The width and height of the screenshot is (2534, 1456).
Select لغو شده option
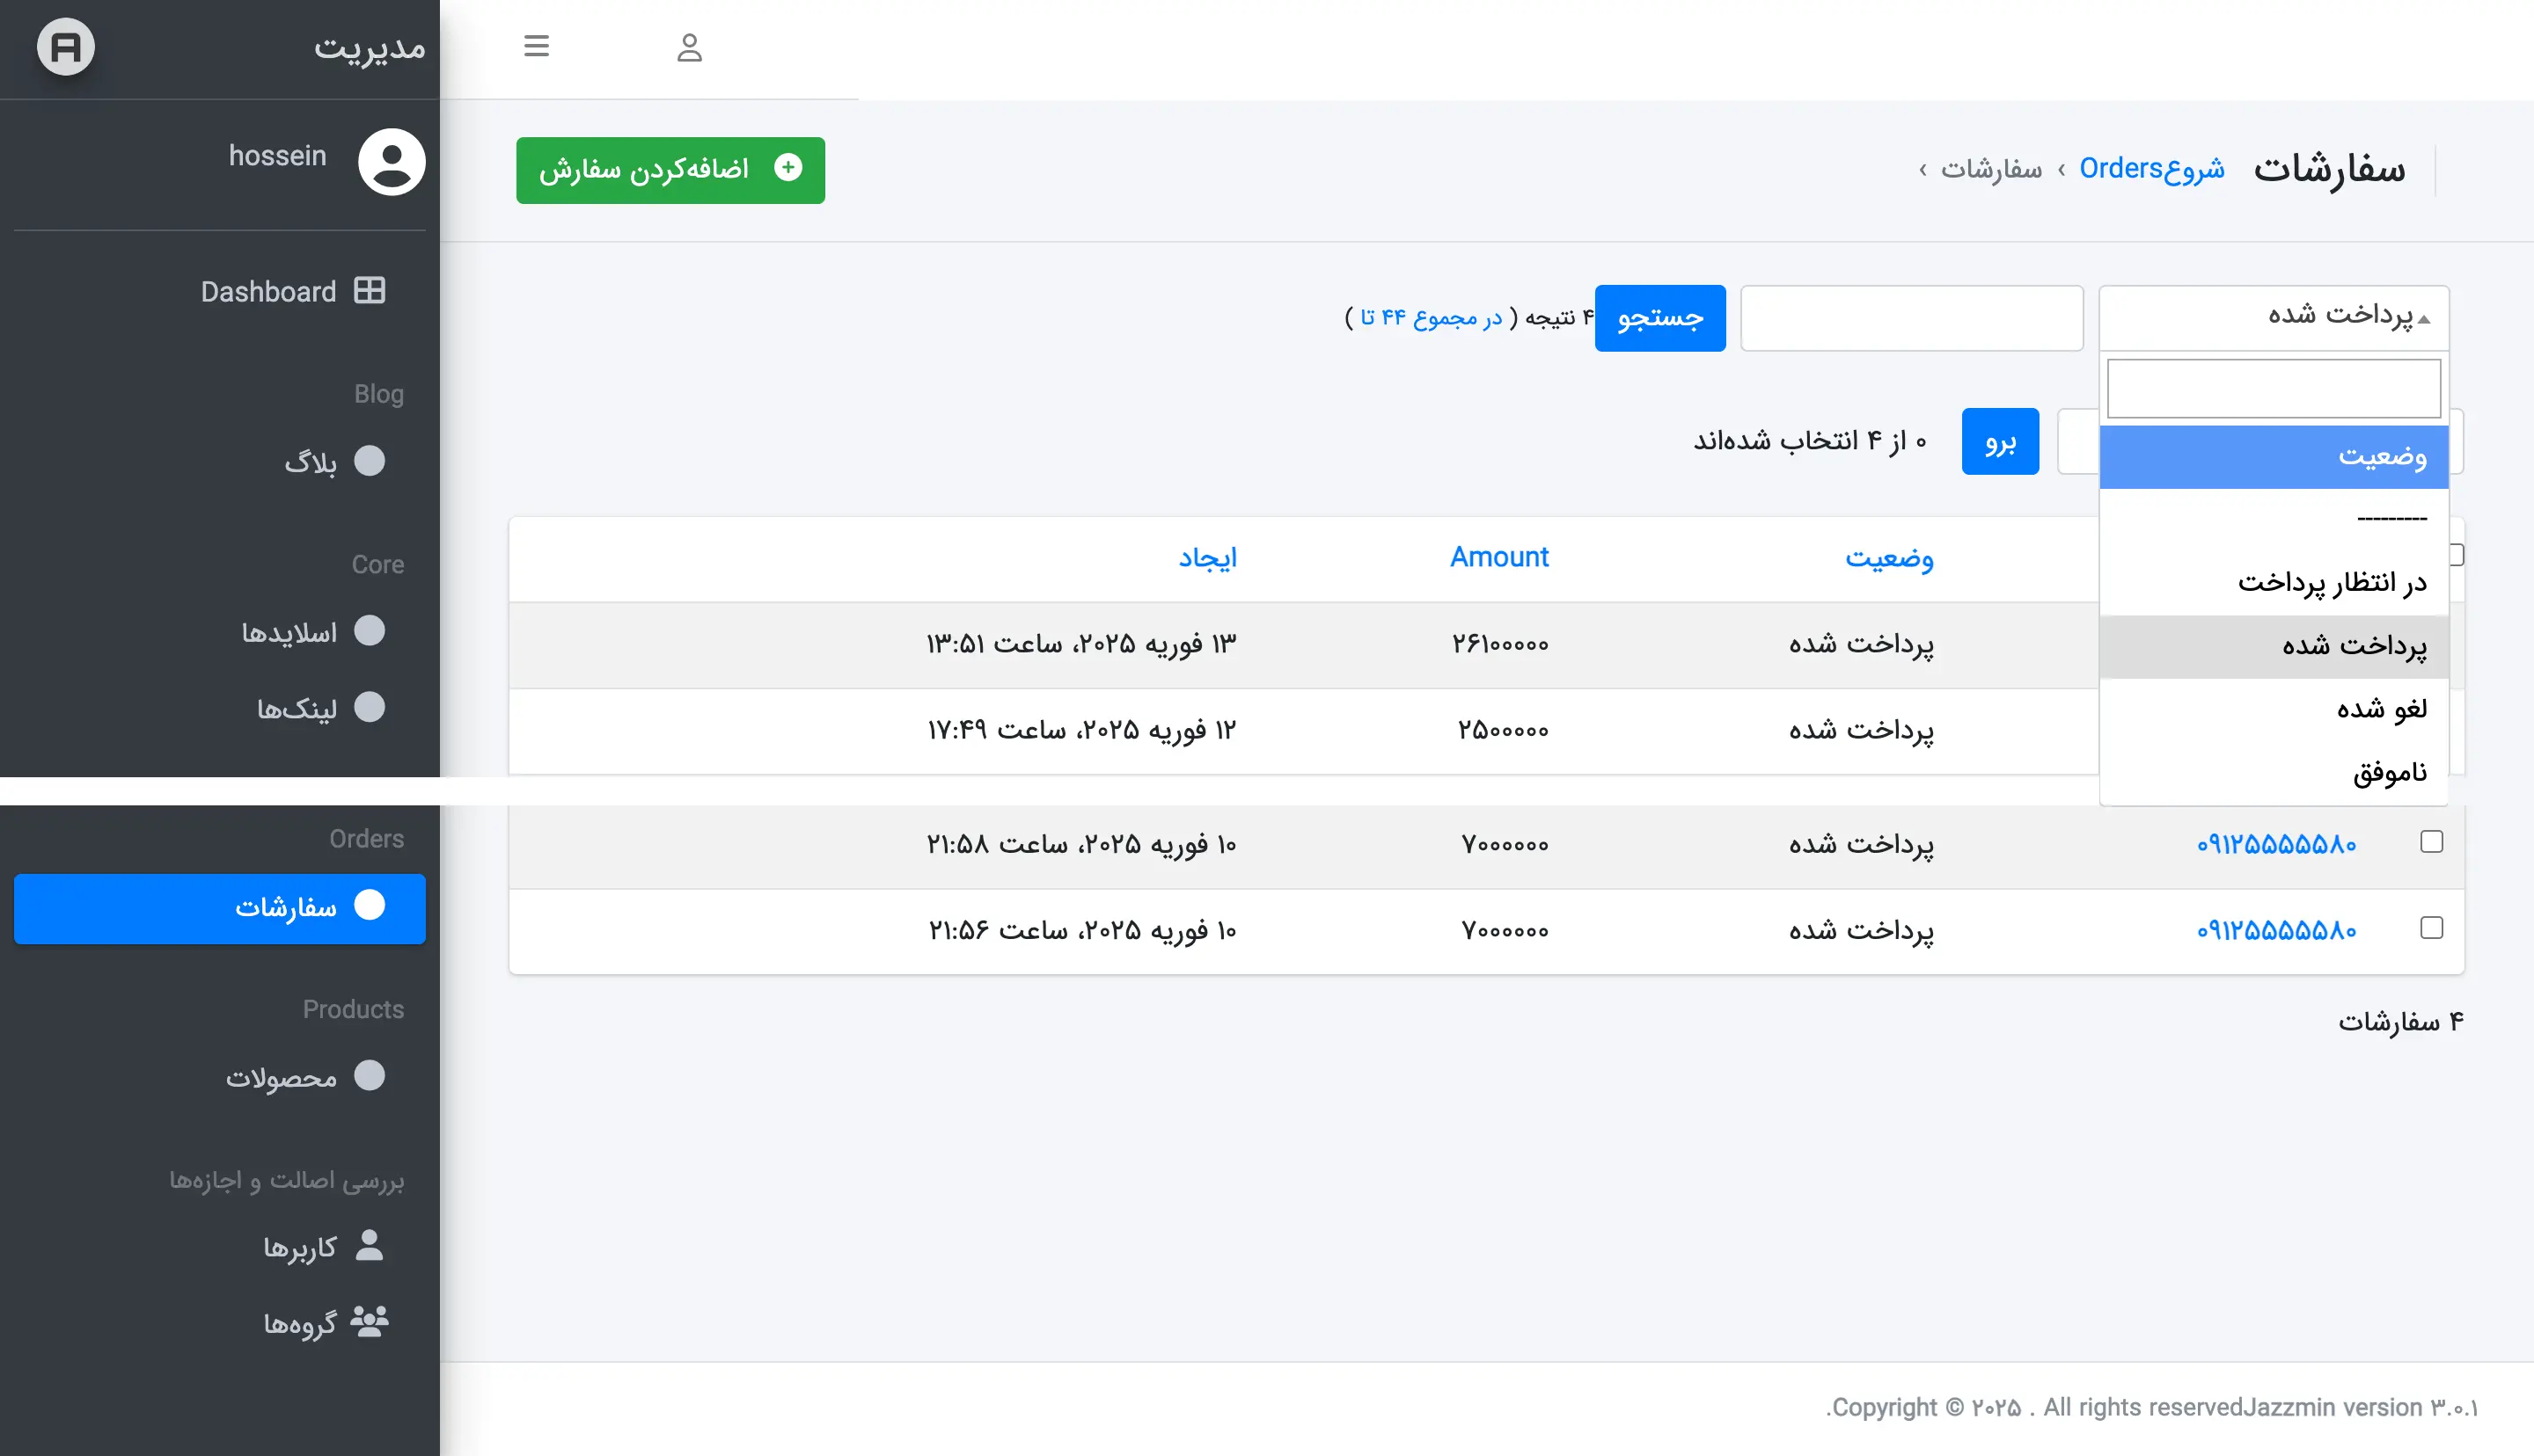[2273, 709]
